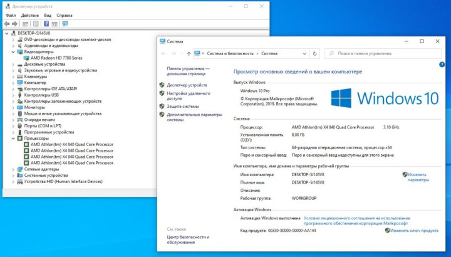Image resolution: width=451 pixels, height=257 pixels.
Task: Expand the Контроллеры USB node
Action: point(13,95)
